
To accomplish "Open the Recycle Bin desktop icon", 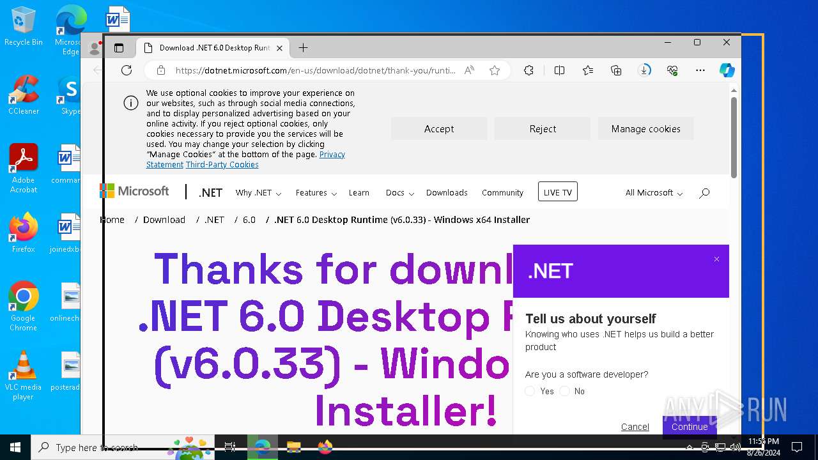I will coord(24,27).
